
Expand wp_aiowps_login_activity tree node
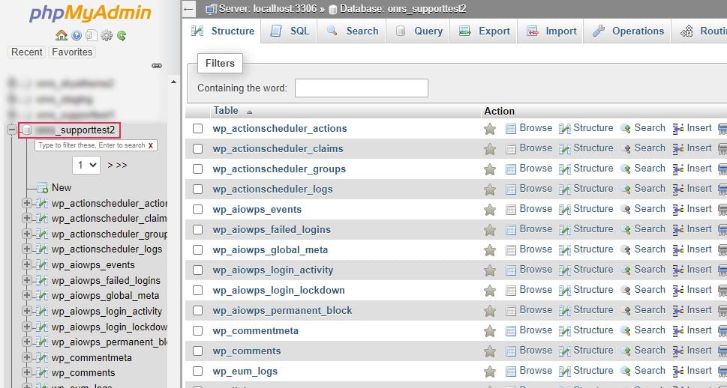26,311
